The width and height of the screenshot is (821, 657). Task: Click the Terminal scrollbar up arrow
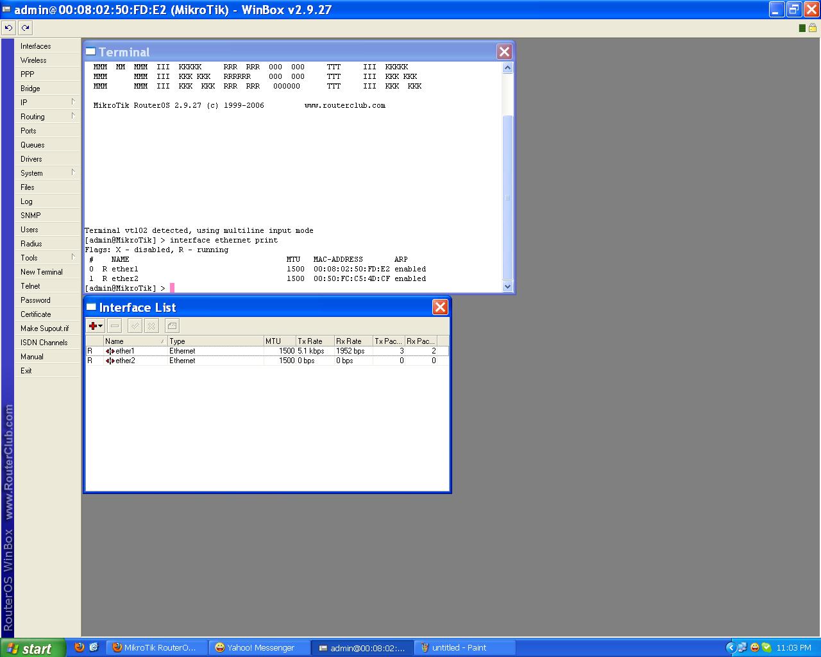point(507,67)
